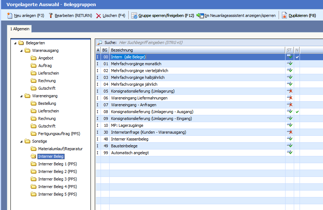
Task: Open Gruppe sperren/freigeben (F12) via its grid icon
Action: [134, 15]
